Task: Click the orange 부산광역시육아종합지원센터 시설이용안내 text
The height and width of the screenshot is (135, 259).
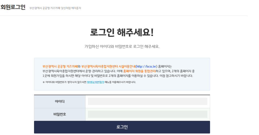Action: pos(108,66)
